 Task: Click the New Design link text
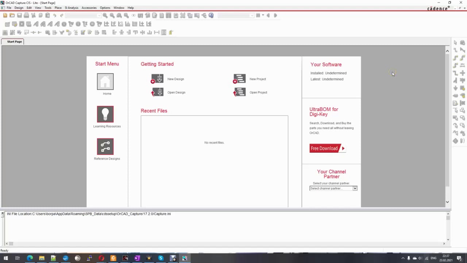175,79
